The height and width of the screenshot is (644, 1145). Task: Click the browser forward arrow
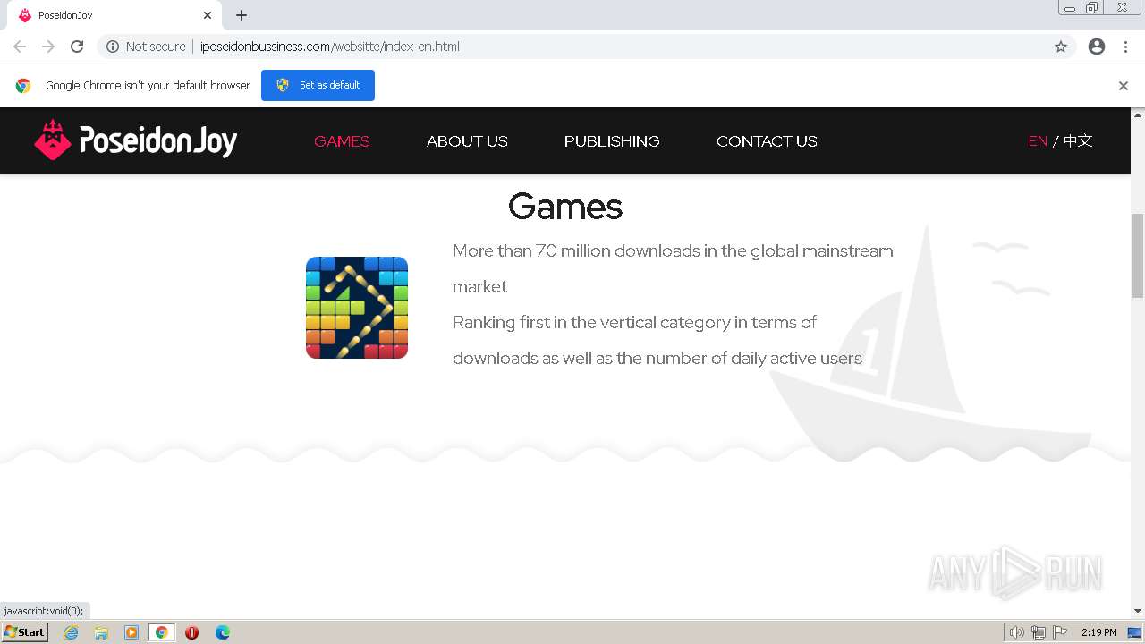pyautogui.click(x=48, y=47)
